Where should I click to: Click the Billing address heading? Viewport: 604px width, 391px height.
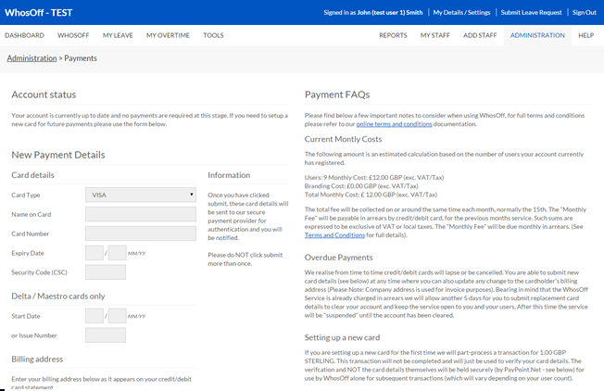tap(37, 359)
